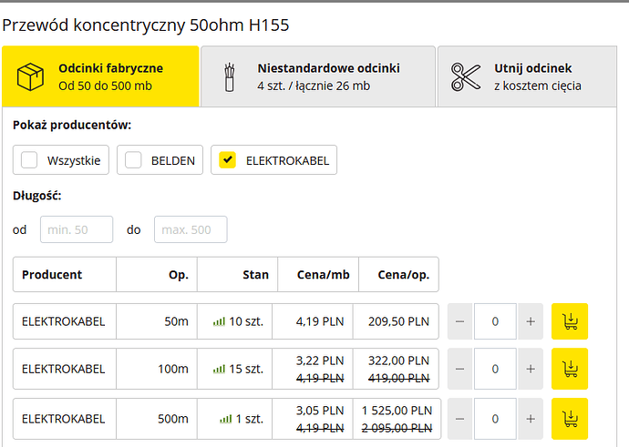
Task: Click stock level bars icon for 500m row
Action: coord(226,419)
